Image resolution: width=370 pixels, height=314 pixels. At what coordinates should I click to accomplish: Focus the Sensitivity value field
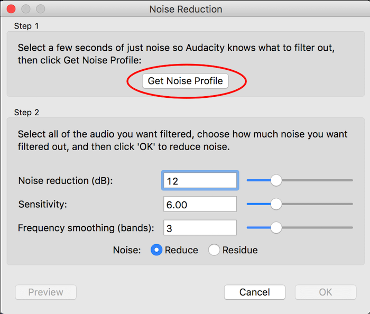(x=200, y=205)
